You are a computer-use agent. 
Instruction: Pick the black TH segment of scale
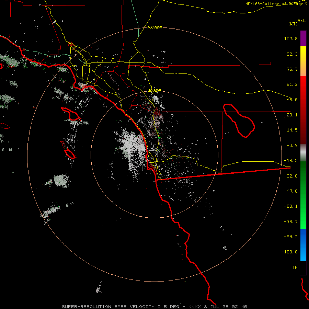pyautogui.click(x=303, y=267)
